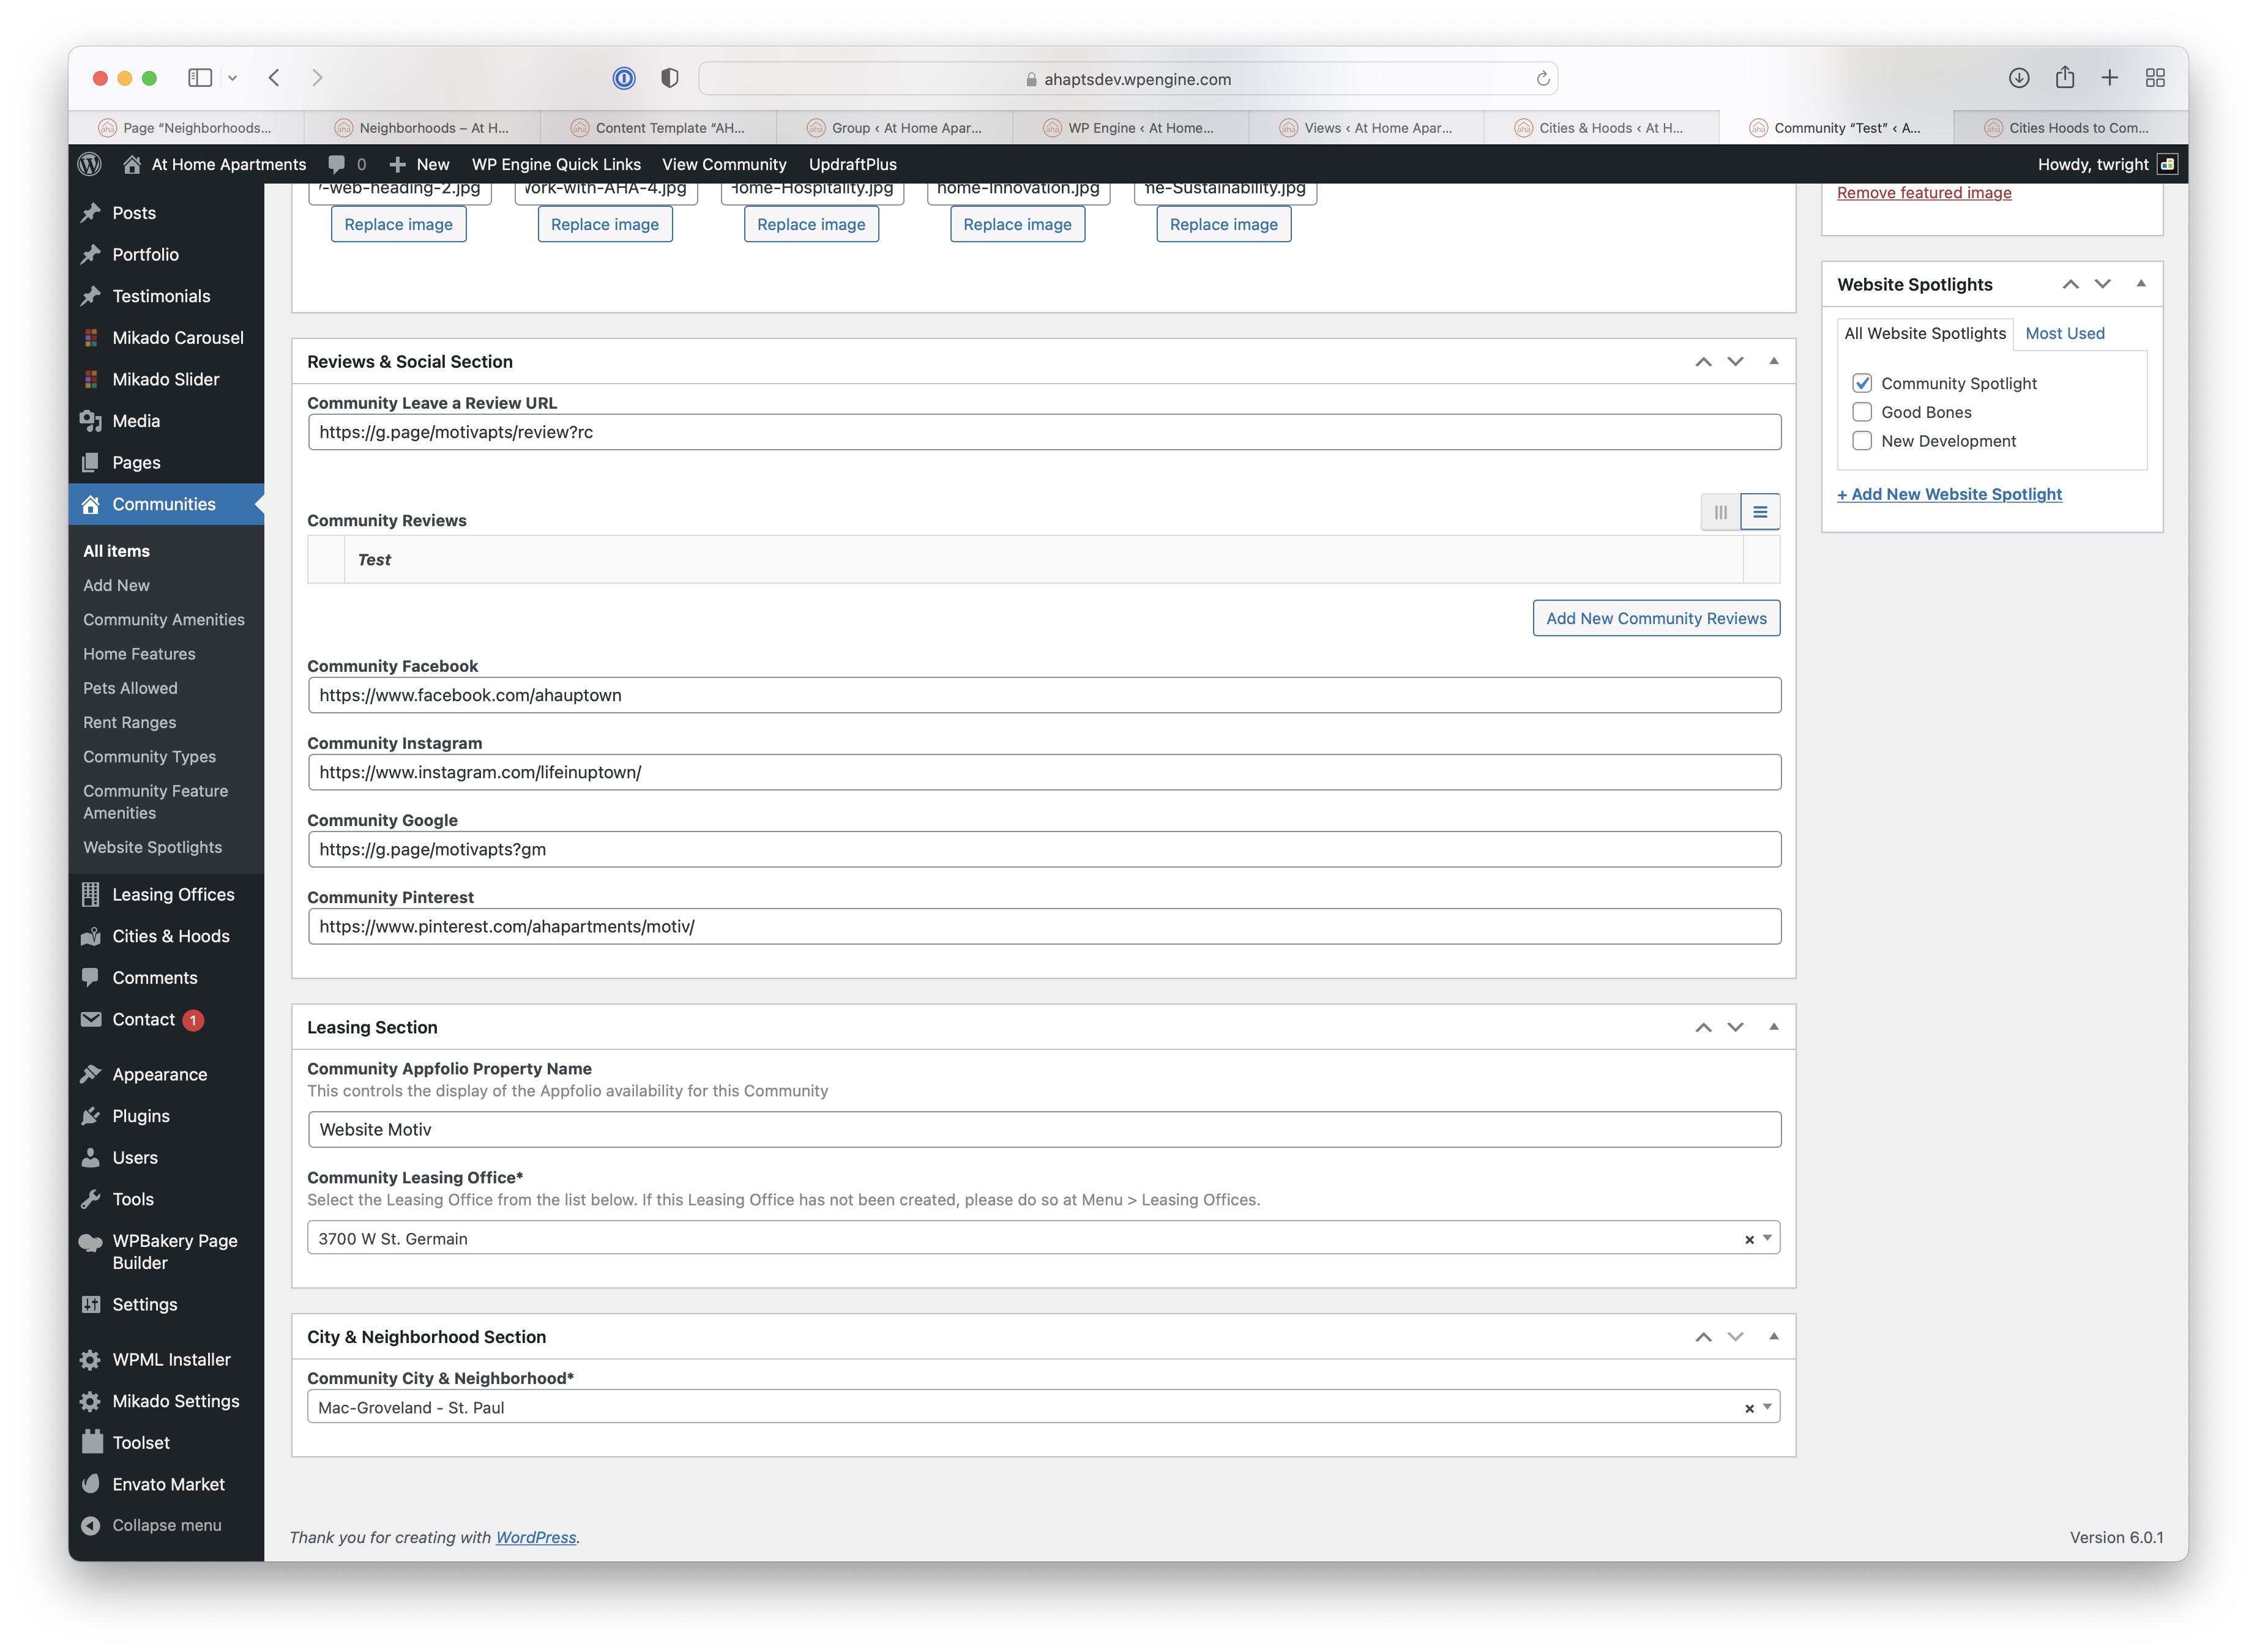This screenshot has width=2257, height=1652.
Task: Clear the Mac-Groveland - St. Paul selection
Action: click(x=1749, y=1409)
